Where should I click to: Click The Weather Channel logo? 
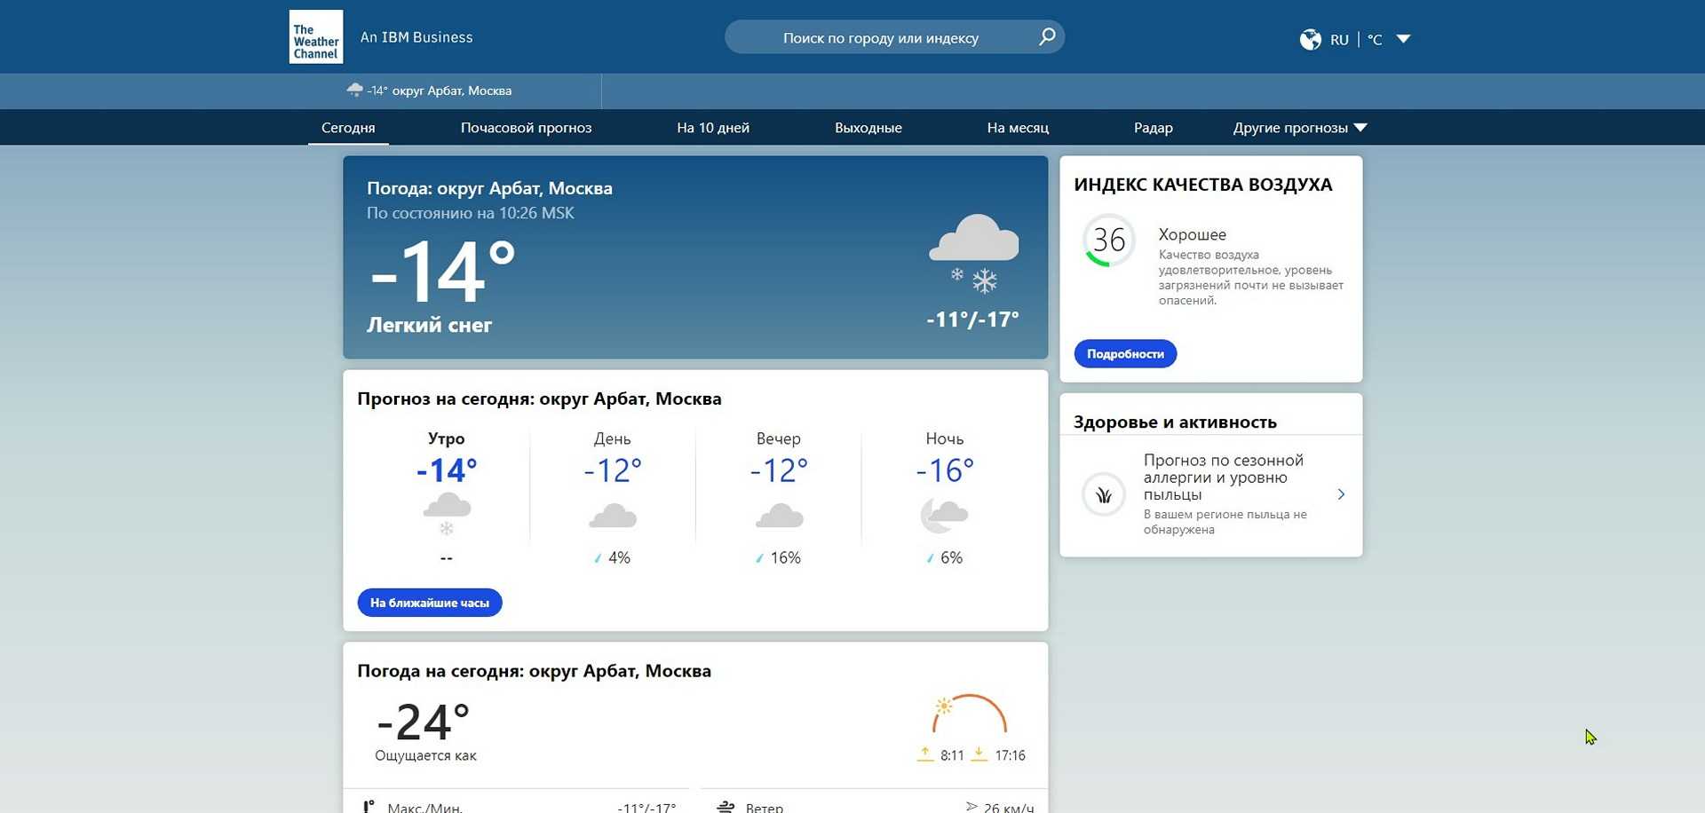point(316,37)
